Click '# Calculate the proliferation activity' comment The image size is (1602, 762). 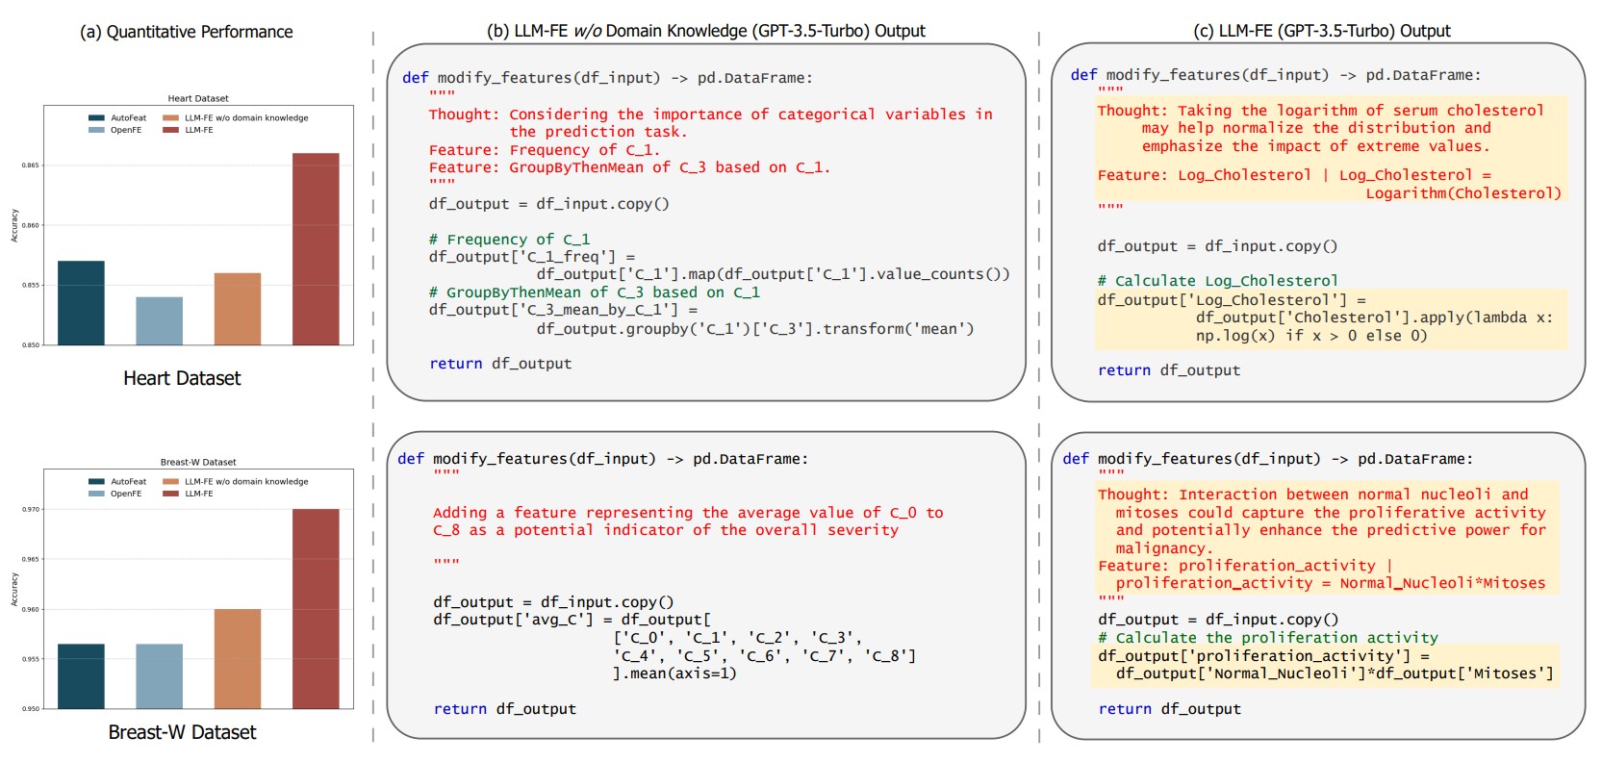[x=1267, y=638]
